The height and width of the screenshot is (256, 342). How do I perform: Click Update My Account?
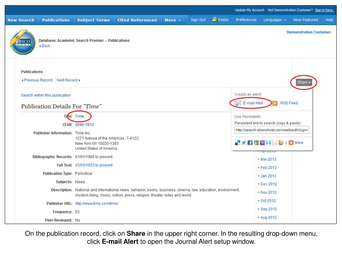tap(249, 10)
